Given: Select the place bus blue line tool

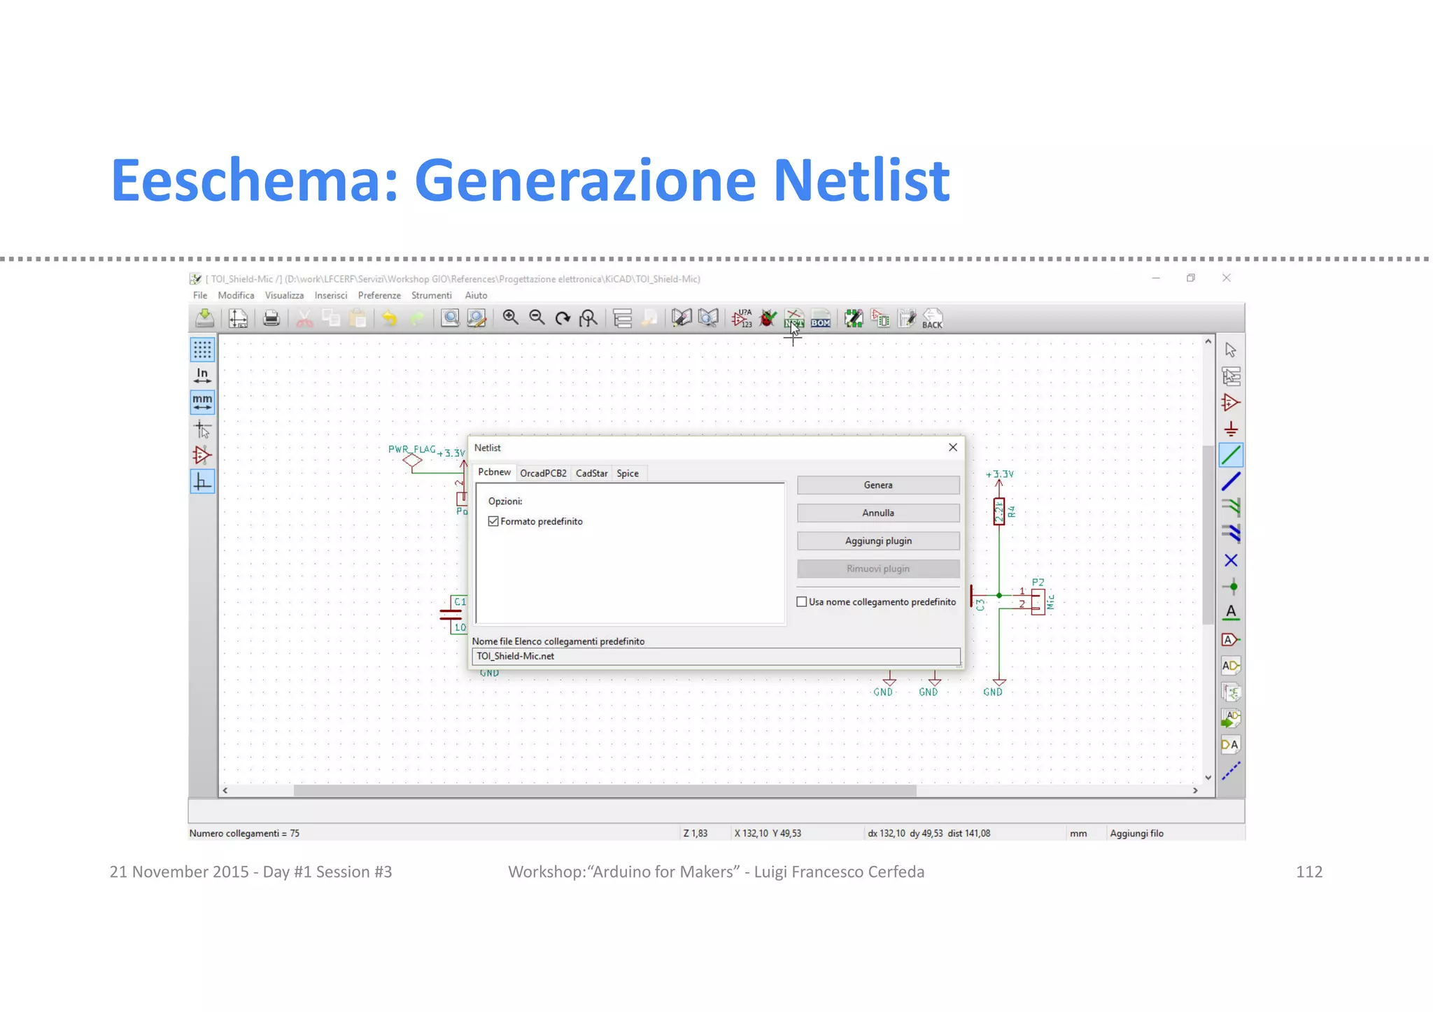Looking at the screenshot, I should pos(1231,482).
